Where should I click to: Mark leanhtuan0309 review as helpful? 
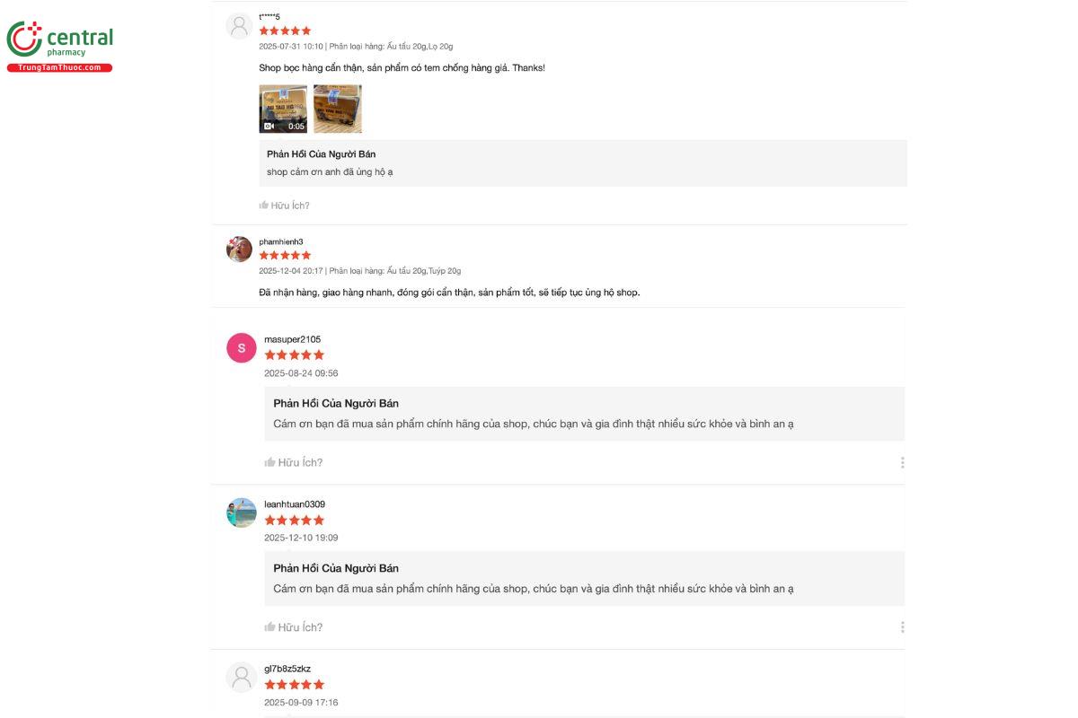click(x=294, y=627)
